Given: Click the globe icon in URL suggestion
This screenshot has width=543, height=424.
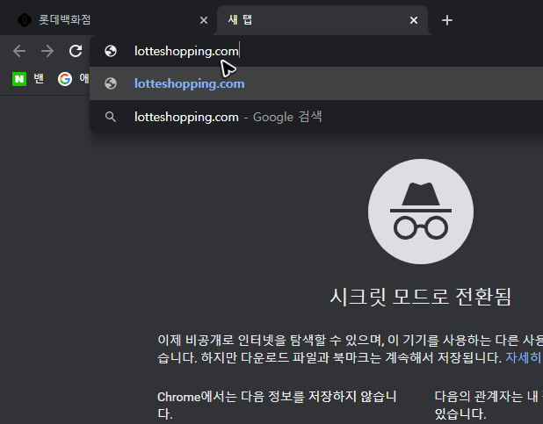Looking at the screenshot, I should pyautogui.click(x=111, y=83).
